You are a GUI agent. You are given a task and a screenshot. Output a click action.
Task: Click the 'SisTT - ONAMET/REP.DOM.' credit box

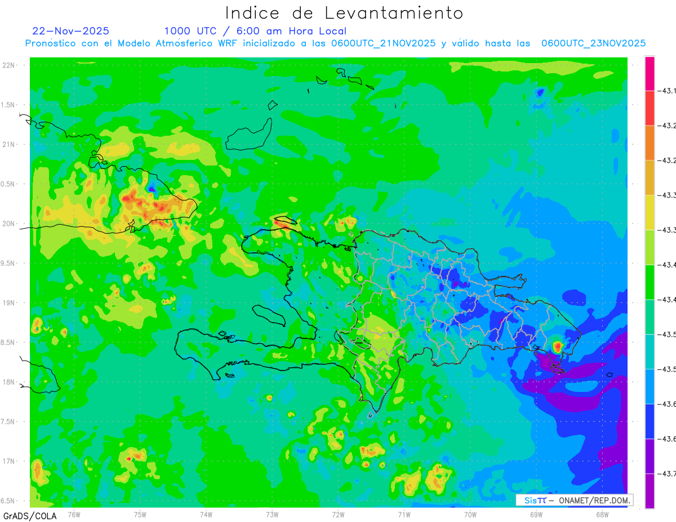click(x=575, y=500)
